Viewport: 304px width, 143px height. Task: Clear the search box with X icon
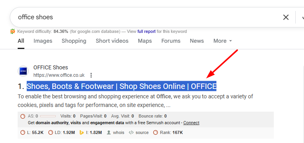point(286,17)
